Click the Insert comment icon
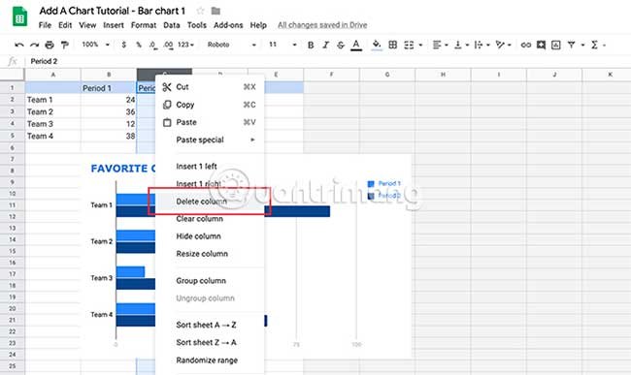Image resolution: width=631 pixels, height=375 pixels. pyautogui.click(x=541, y=45)
